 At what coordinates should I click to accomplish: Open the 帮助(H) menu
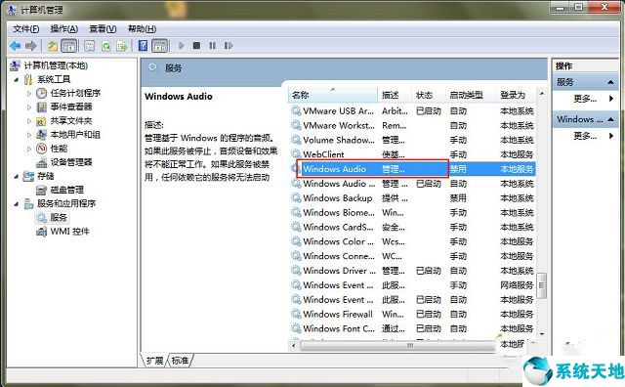pyautogui.click(x=142, y=29)
